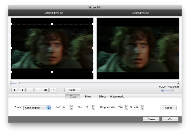190x134 pixels.
Task: Click the 'Cropped size:' label
Action: click(108, 107)
